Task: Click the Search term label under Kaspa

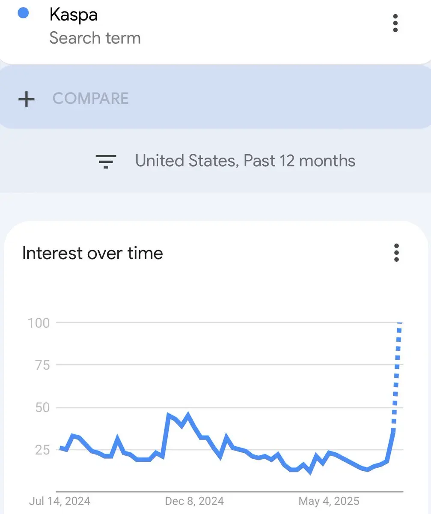Action: [x=95, y=38]
